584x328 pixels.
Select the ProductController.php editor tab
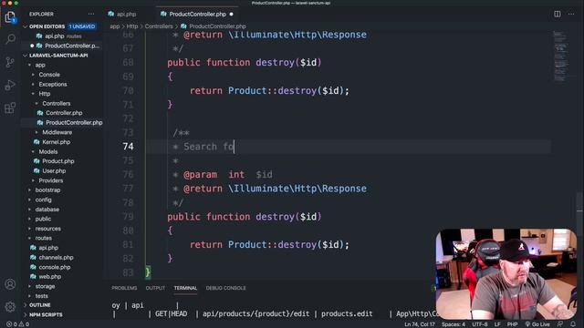pos(197,15)
